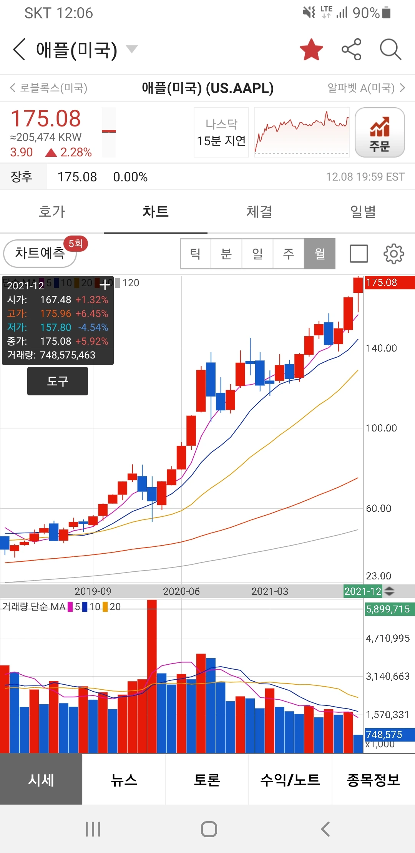Tap the 주문 order button

pos(380,132)
